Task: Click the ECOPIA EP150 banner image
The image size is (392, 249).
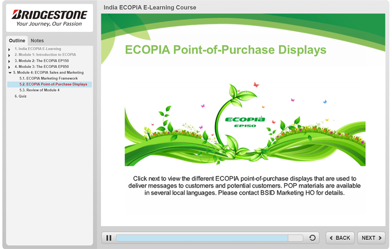Action: pyautogui.click(x=245, y=124)
